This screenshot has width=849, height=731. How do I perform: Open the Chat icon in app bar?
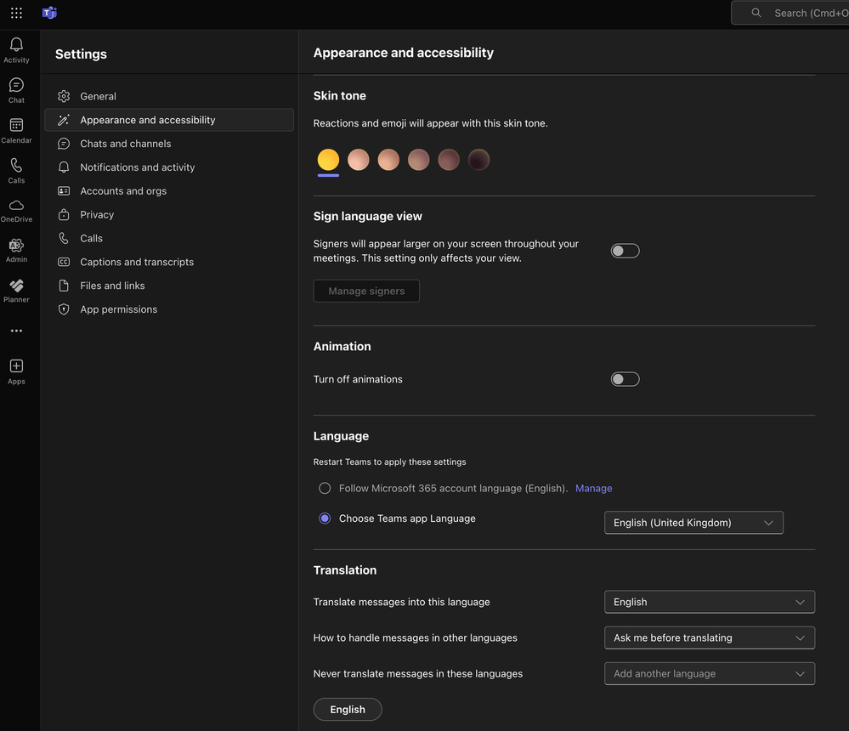coord(16,85)
